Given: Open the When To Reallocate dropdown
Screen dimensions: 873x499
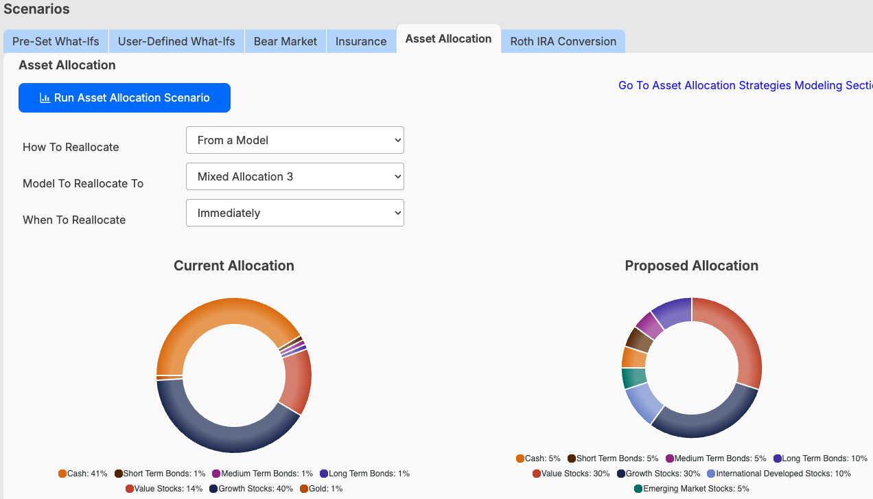Looking at the screenshot, I should [x=294, y=212].
